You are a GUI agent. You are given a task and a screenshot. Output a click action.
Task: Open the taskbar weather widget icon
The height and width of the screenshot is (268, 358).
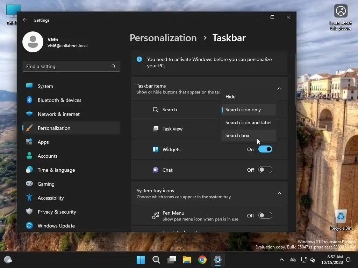(x=8, y=260)
